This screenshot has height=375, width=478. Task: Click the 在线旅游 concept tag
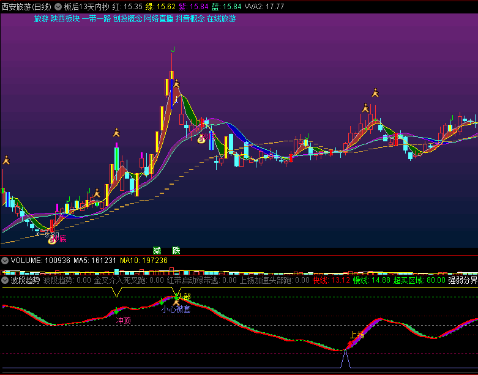[x=221, y=18]
